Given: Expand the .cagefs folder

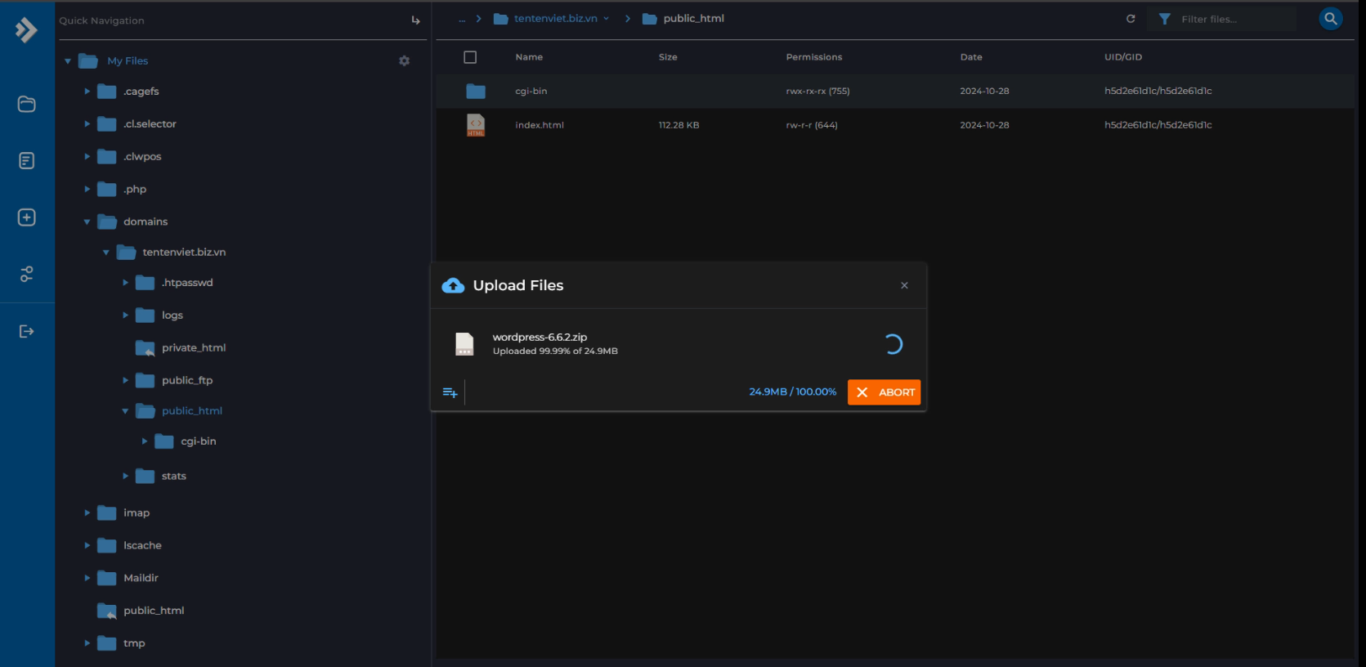Looking at the screenshot, I should coord(87,92).
